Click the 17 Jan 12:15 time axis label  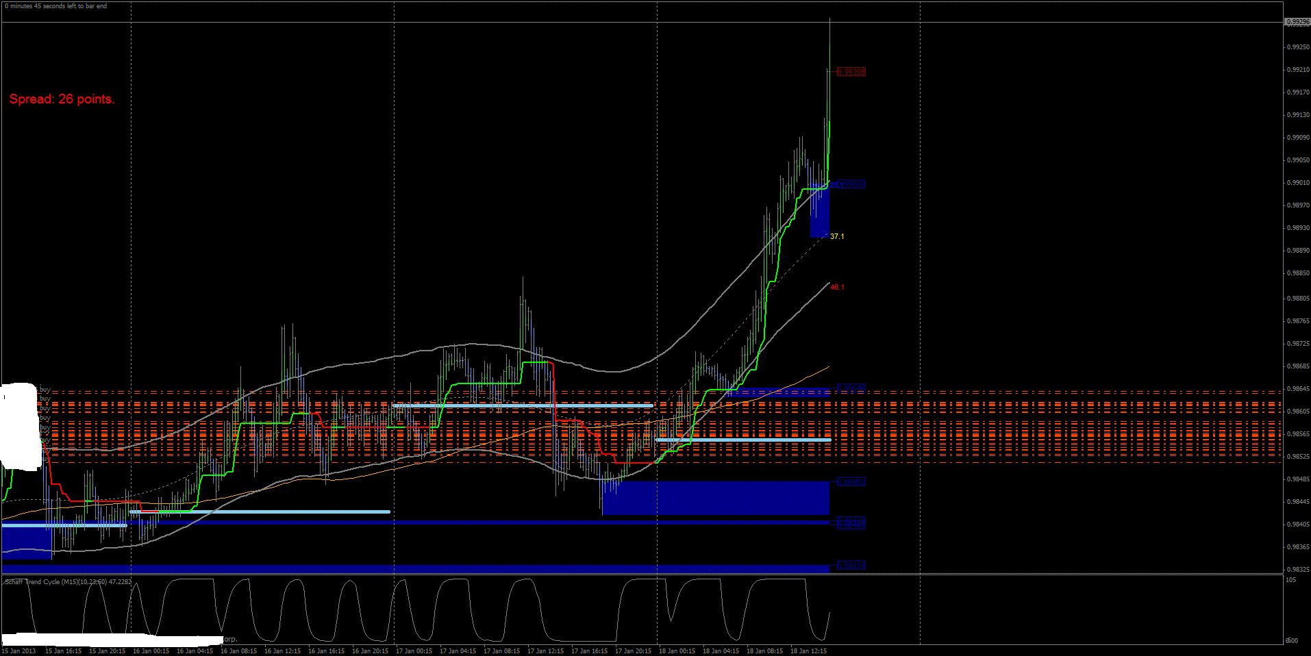pyautogui.click(x=545, y=651)
